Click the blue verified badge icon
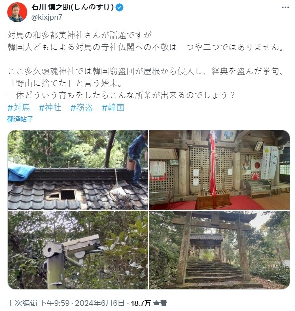This screenshot has width=295, height=311. tap(119, 8)
